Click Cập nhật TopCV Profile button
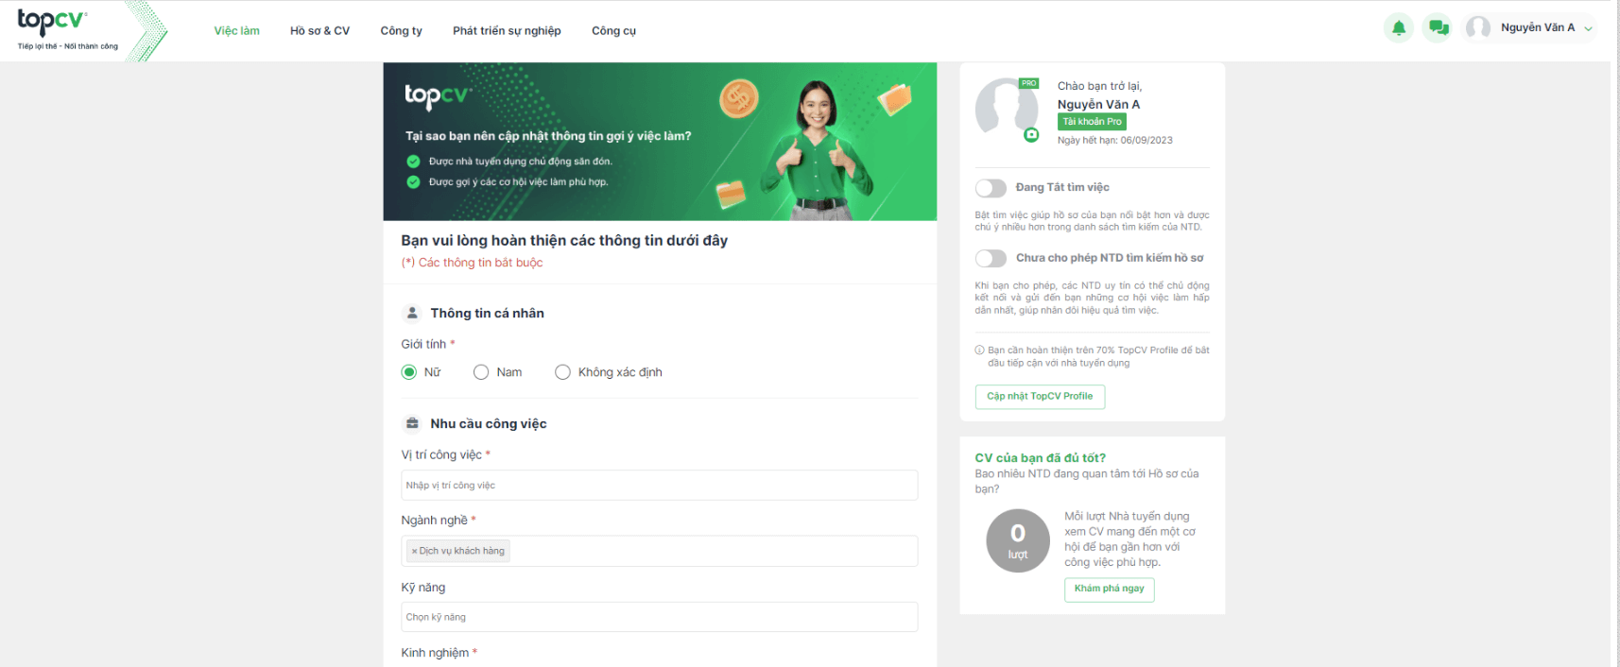 point(1040,397)
